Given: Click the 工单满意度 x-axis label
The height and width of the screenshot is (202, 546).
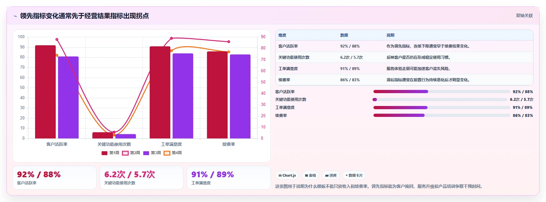Looking at the screenshot, I should coord(171,145).
